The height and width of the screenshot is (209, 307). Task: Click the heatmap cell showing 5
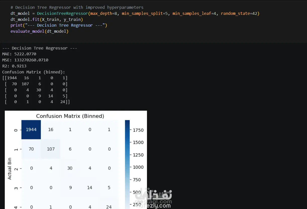coord(109,188)
